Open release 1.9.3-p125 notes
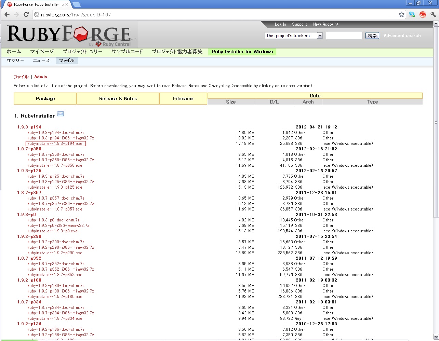439x341 pixels. tap(29, 171)
